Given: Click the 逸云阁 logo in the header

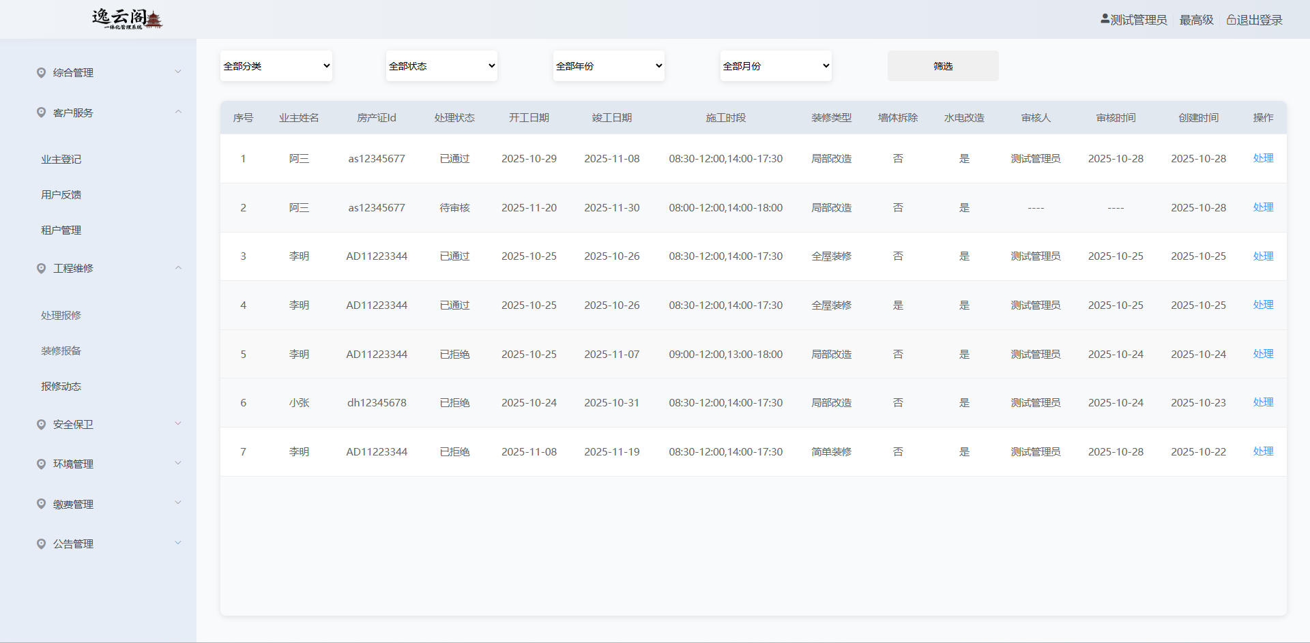Looking at the screenshot, I should [127, 19].
